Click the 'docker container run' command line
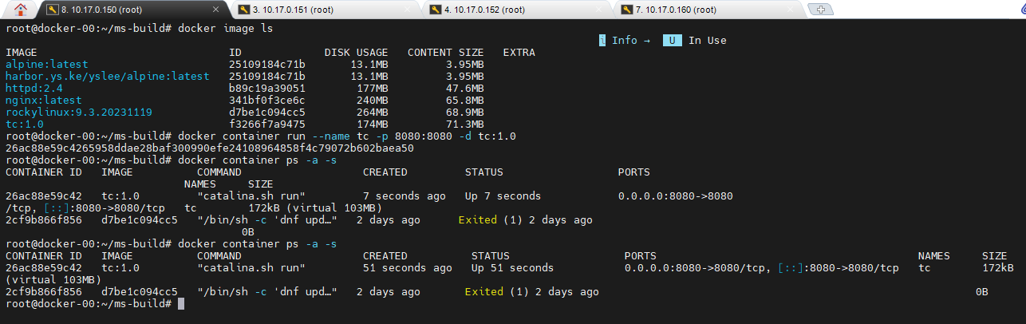 (x=347, y=136)
